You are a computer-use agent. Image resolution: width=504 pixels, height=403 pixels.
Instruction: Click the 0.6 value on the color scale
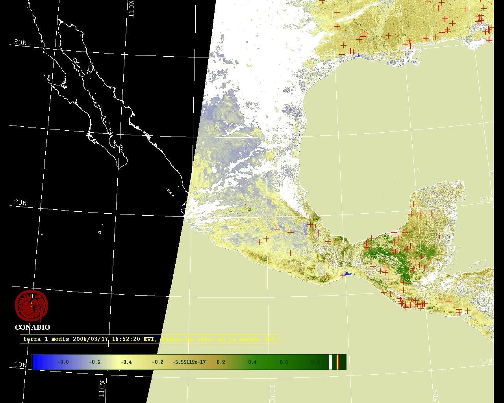(283, 362)
